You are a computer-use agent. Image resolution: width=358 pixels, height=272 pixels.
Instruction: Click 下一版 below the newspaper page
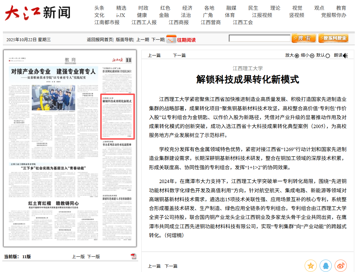pyautogui.click(x=93, y=256)
